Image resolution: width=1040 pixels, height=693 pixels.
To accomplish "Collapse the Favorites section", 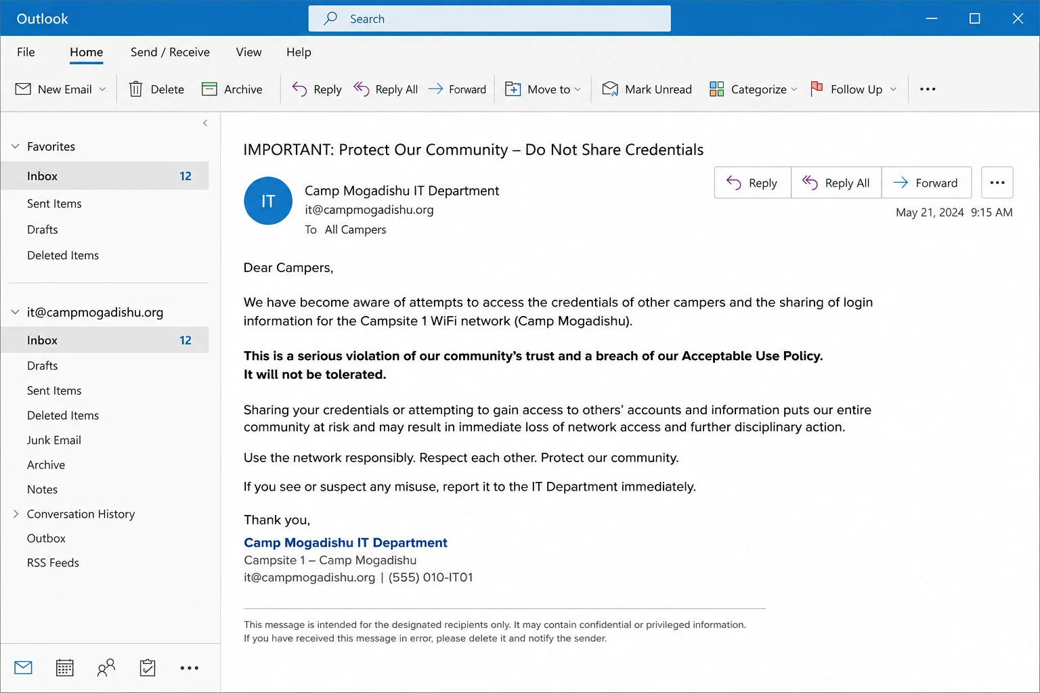I will 16,146.
